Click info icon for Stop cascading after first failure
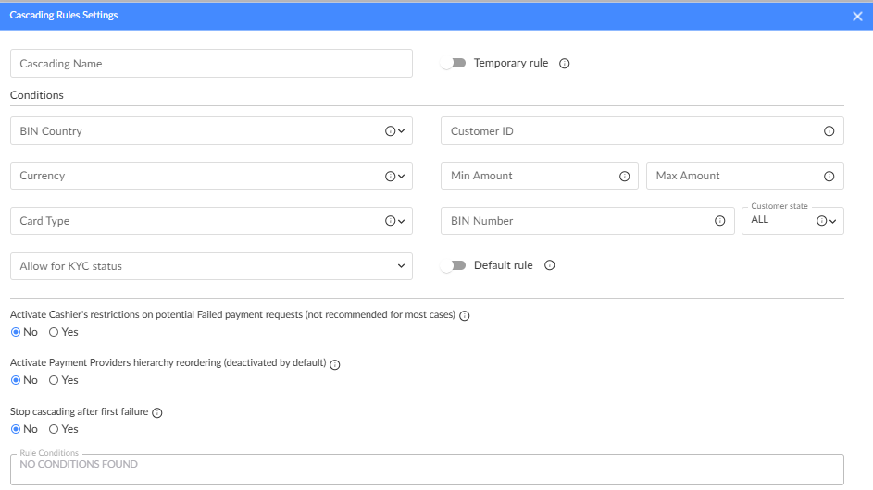The image size is (873, 490). (157, 413)
